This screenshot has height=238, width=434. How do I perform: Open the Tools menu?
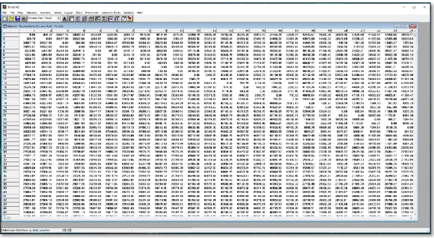(79, 13)
